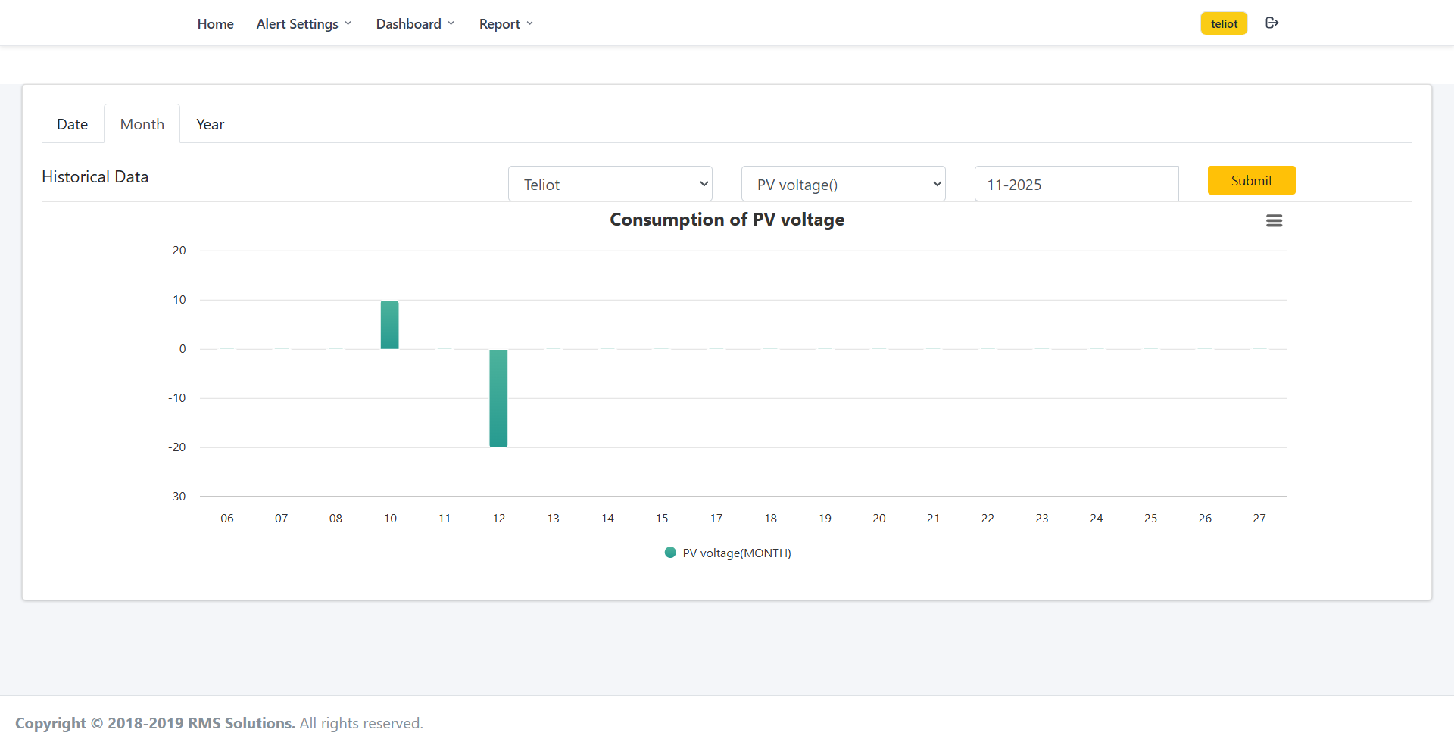Select the Month tab
Image resolution: width=1454 pixels, height=748 pixels.
(142, 124)
